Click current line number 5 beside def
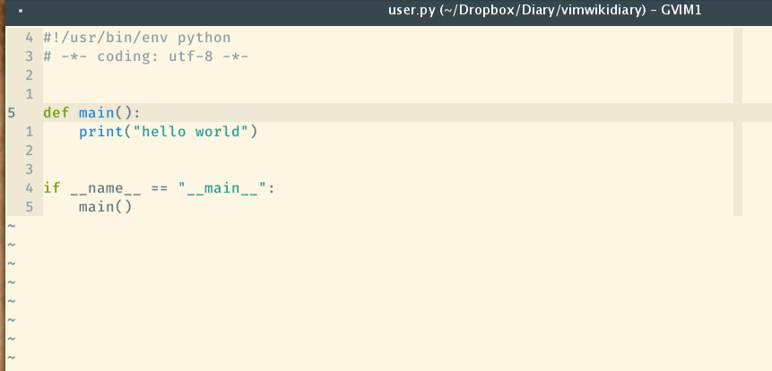This screenshot has height=371, width=772. point(12,113)
